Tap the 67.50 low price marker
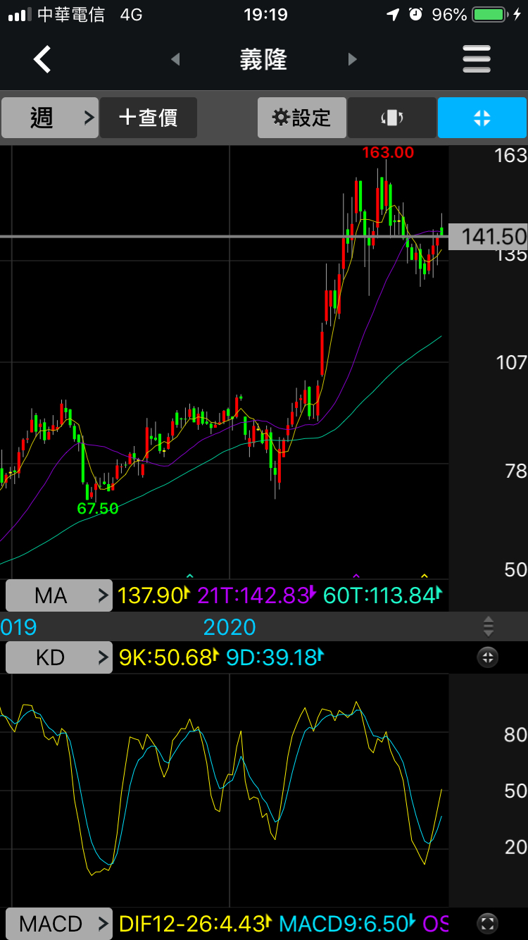528x940 pixels. tap(98, 508)
